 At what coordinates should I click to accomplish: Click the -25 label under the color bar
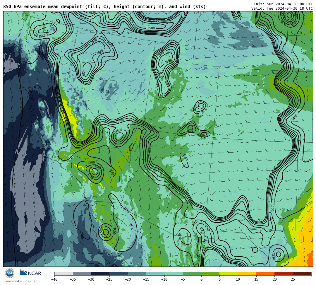(x=109, y=279)
